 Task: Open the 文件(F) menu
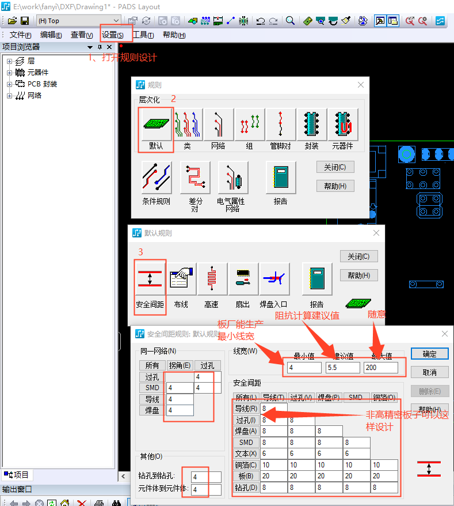(20, 35)
